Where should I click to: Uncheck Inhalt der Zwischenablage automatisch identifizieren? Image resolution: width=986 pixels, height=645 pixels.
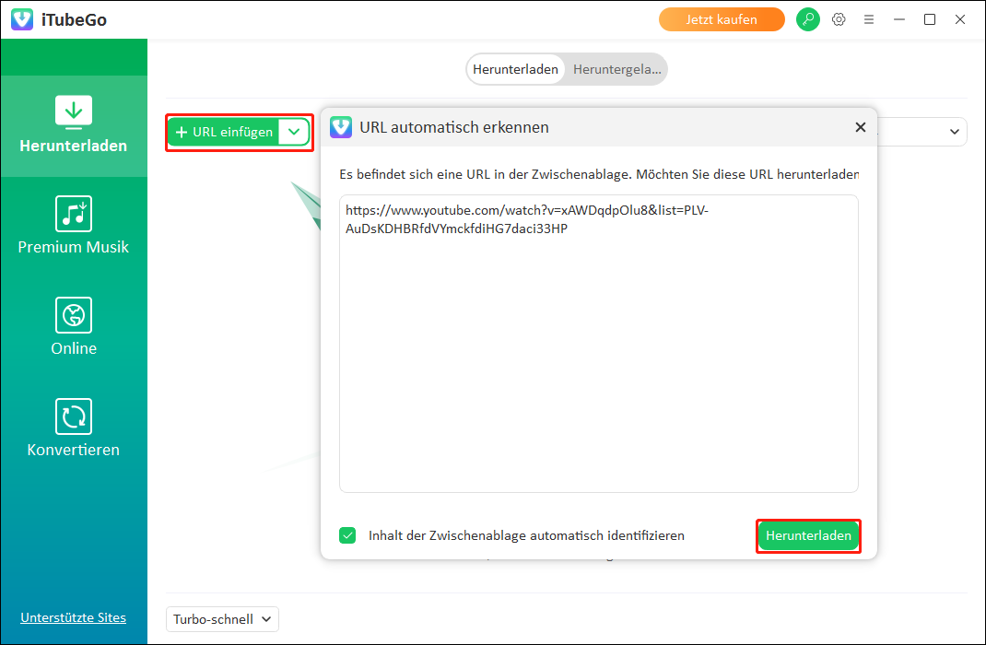click(347, 535)
